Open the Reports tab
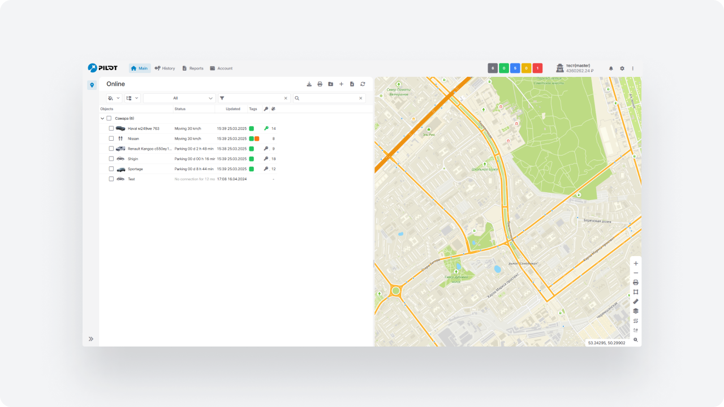Screen dimensions: 724x407 pos(192,68)
